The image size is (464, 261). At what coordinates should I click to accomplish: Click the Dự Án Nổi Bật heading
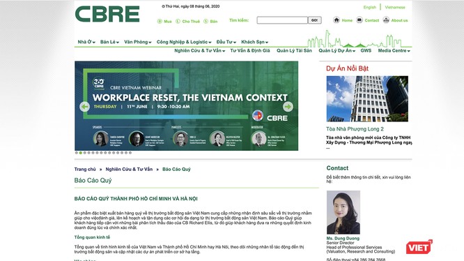347,68
